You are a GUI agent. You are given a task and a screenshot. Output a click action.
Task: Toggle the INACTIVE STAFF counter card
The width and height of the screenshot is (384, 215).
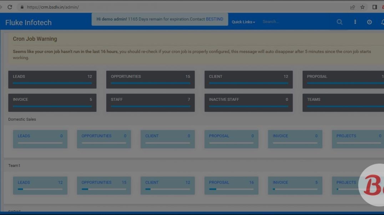(x=248, y=103)
